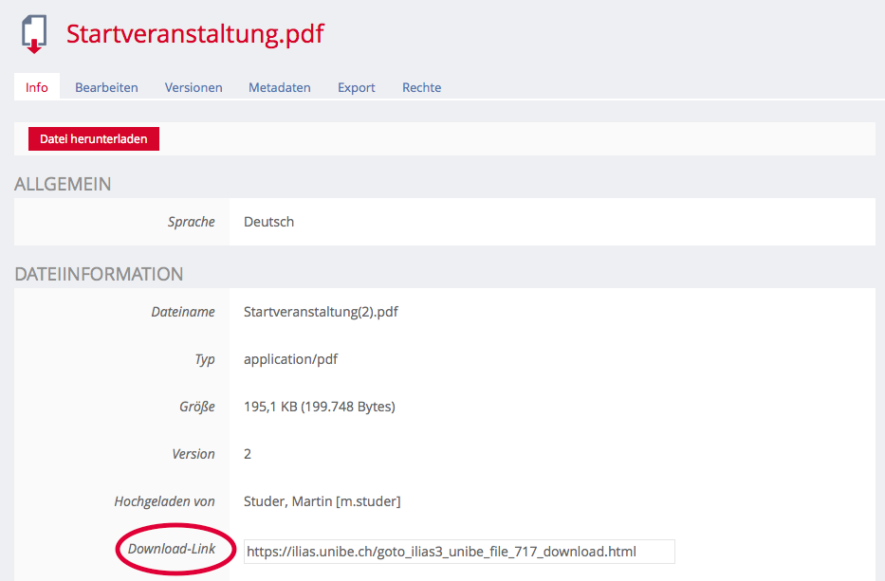Switch to the Rechte tab
Viewport: 885px width, 581px height.
tap(421, 87)
